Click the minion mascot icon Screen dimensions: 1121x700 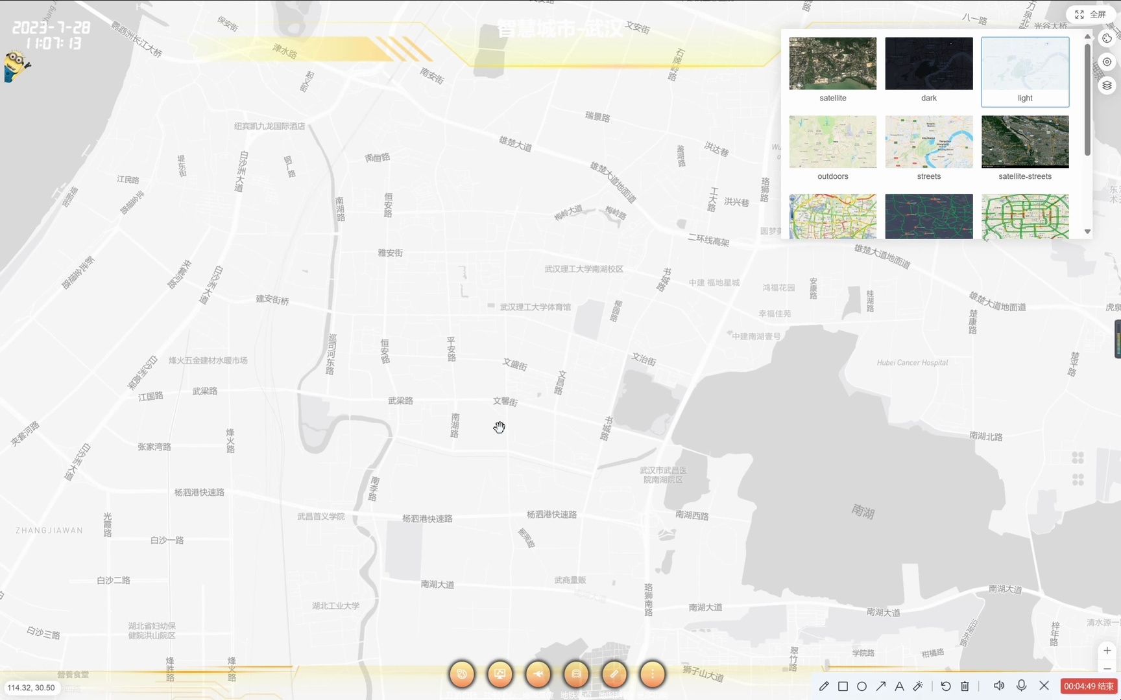coord(16,66)
